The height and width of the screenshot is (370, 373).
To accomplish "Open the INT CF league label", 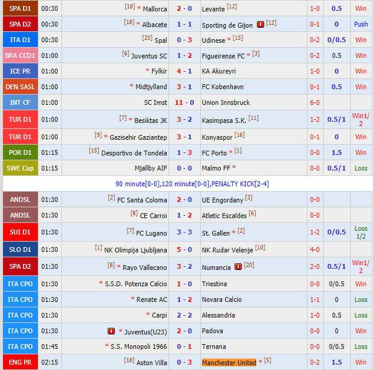I will tap(20, 102).
